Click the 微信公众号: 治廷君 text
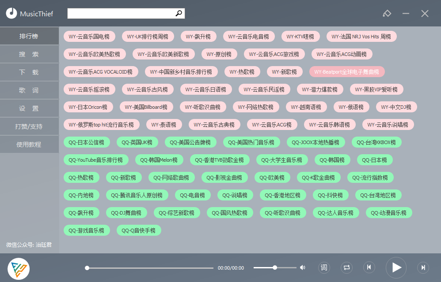This screenshot has width=441, height=282. [x=29, y=245]
